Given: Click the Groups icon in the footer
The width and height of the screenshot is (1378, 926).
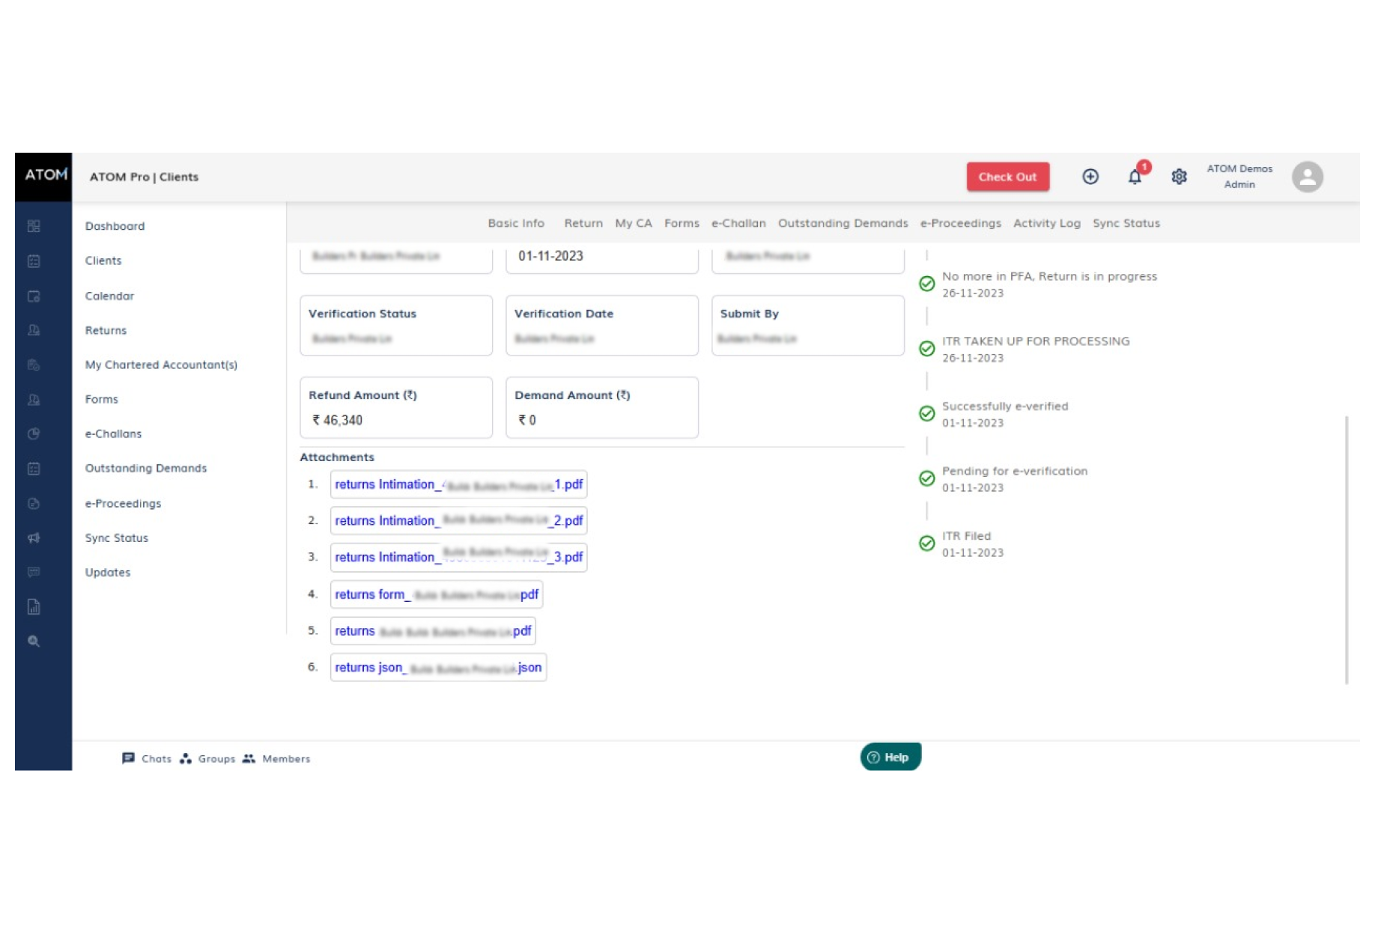Looking at the screenshot, I should coord(208,758).
